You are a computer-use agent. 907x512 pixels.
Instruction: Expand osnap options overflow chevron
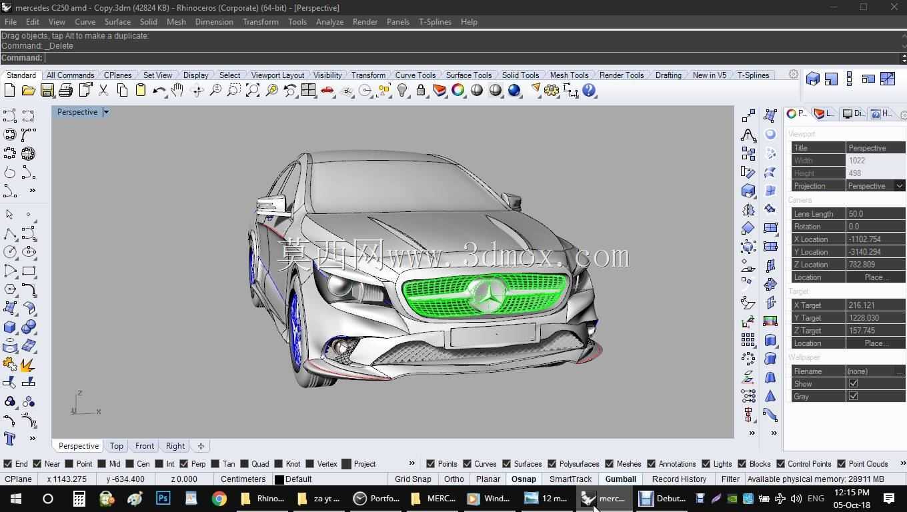[x=411, y=463]
